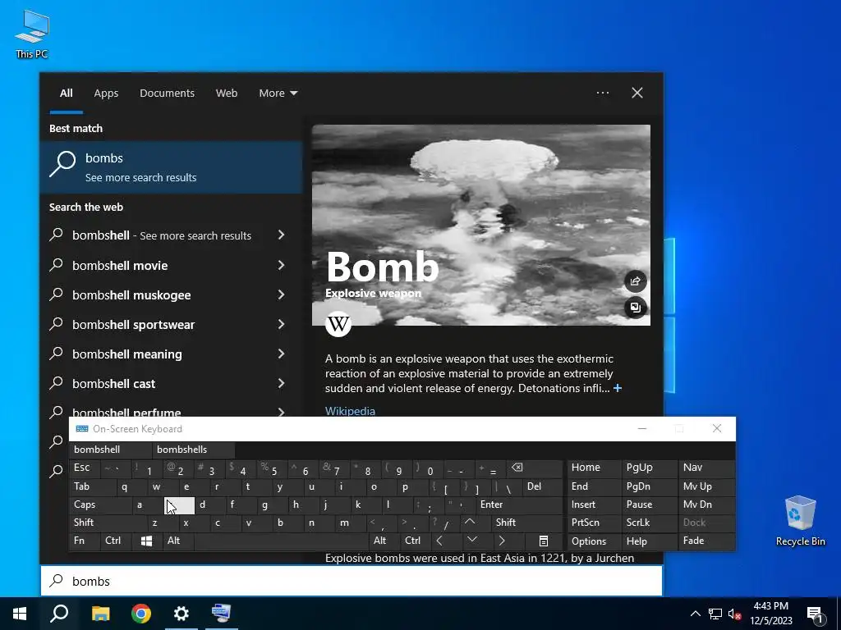841x630 pixels.
Task: Switch to the Web tab
Action: 227,94
